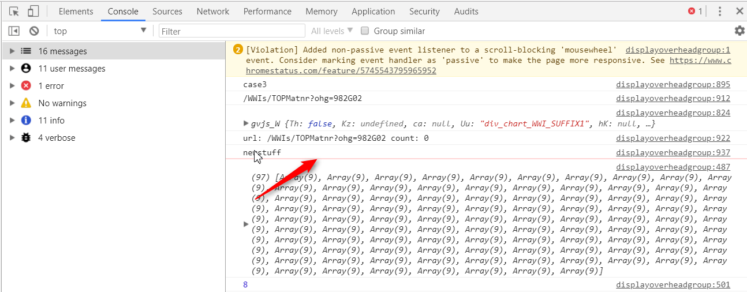Screen dimensions: 747x292
Task: Select the Console tab
Action: point(123,11)
